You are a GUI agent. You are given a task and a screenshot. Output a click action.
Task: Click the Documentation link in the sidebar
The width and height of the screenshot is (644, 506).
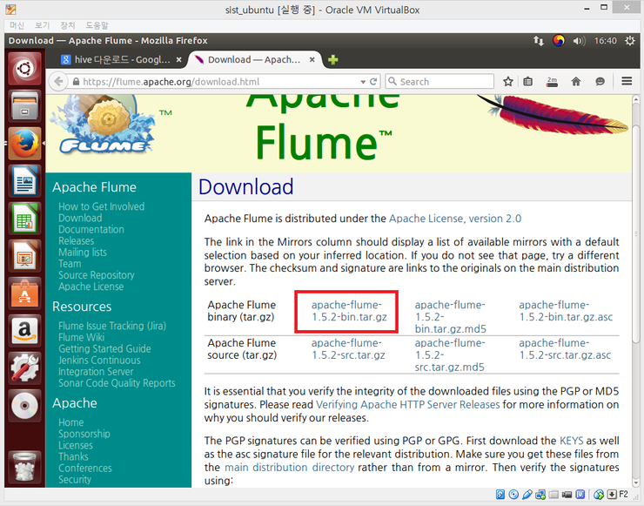pos(91,229)
